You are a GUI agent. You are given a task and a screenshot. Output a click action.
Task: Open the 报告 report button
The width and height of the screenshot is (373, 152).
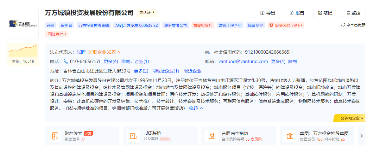(297, 13)
